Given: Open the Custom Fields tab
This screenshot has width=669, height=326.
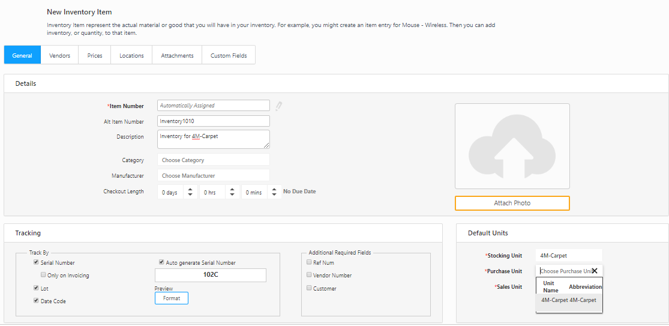Looking at the screenshot, I should [229, 56].
